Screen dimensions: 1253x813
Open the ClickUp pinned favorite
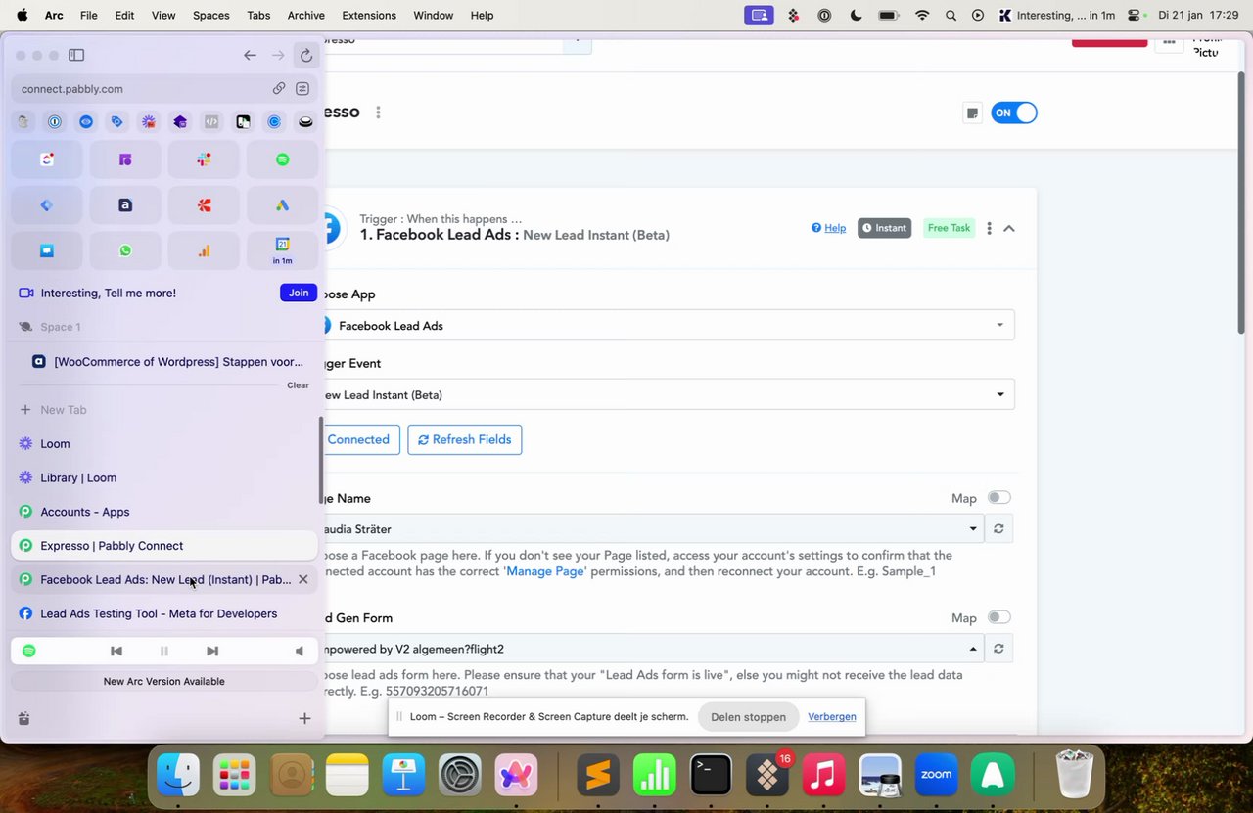(47, 159)
